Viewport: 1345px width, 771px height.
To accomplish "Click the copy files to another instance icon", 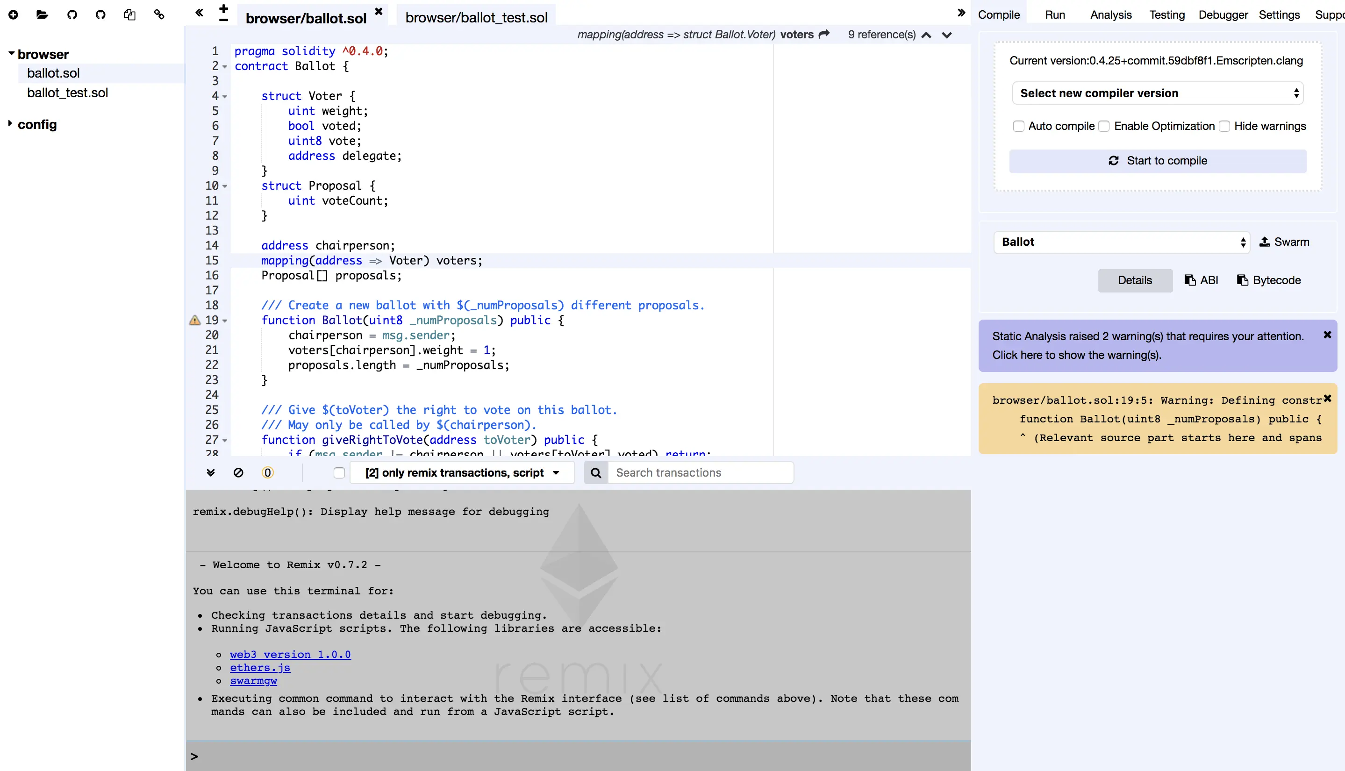I will click(x=130, y=15).
